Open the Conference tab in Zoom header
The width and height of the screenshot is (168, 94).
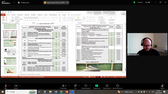pyautogui.click(x=24, y=2)
